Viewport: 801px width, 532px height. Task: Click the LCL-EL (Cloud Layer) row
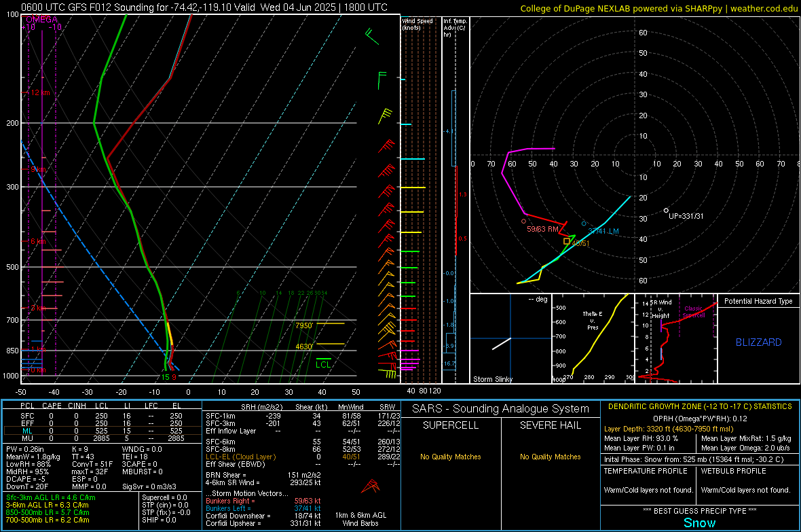[x=303, y=457]
